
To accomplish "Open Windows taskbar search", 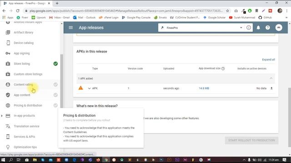I will pos(11,160).
